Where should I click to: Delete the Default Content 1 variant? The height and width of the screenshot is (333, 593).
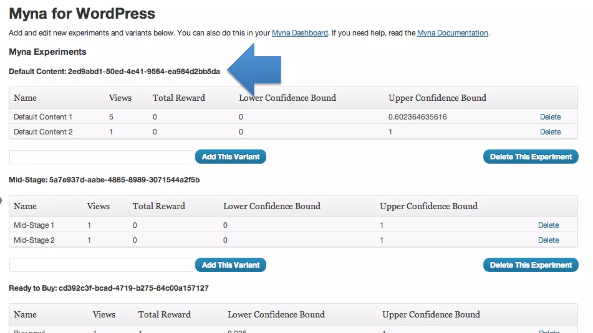click(550, 117)
